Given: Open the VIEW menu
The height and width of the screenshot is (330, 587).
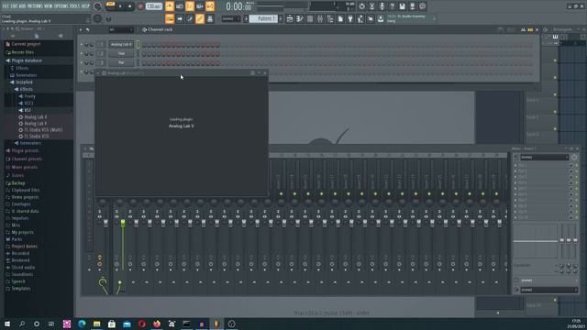Looking at the screenshot, I should coord(49,6).
